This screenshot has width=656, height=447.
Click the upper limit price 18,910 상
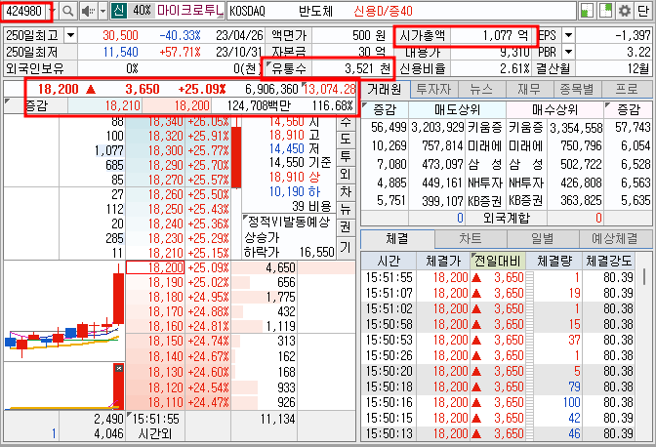click(295, 177)
